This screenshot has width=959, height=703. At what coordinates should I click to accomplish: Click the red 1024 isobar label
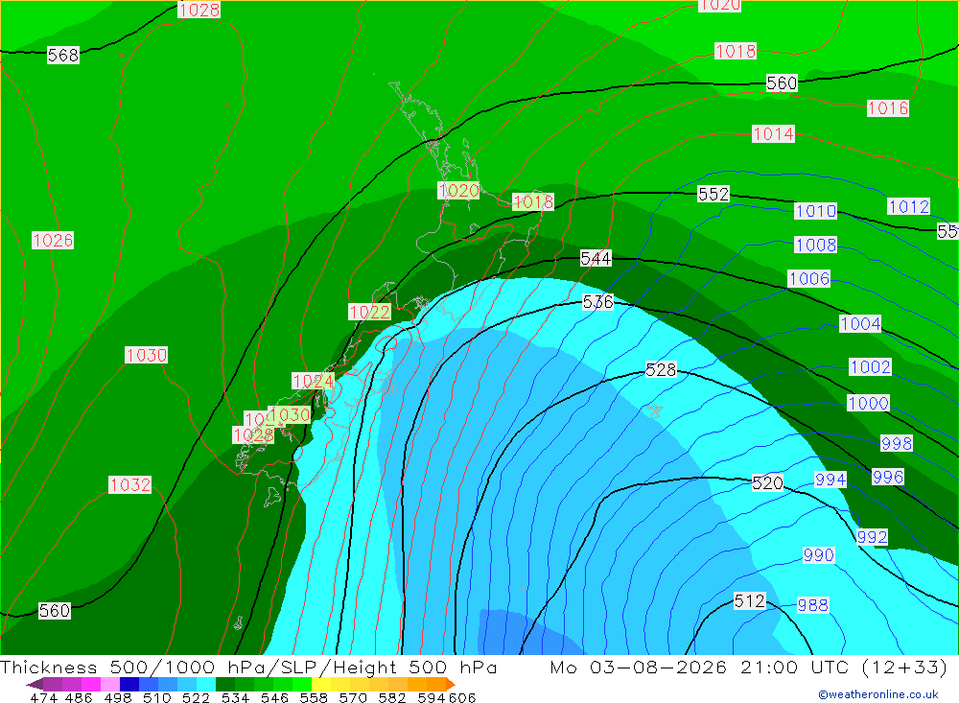[x=314, y=382]
